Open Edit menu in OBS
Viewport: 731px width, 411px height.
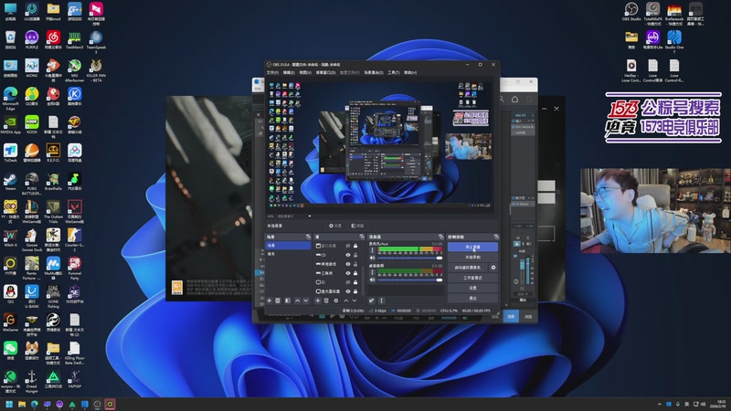pos(289,73)
